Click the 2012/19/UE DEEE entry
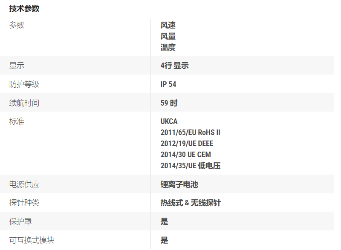This screenshot has width=341, height=250. [187, 144]
